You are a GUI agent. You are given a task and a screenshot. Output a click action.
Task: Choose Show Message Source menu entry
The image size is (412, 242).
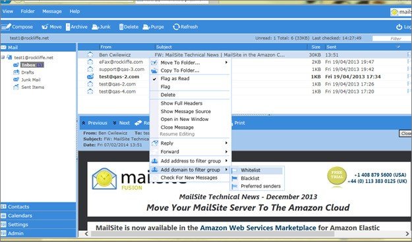click(x=186, y=111)
